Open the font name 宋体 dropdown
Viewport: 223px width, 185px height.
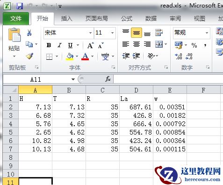point(90,33)
